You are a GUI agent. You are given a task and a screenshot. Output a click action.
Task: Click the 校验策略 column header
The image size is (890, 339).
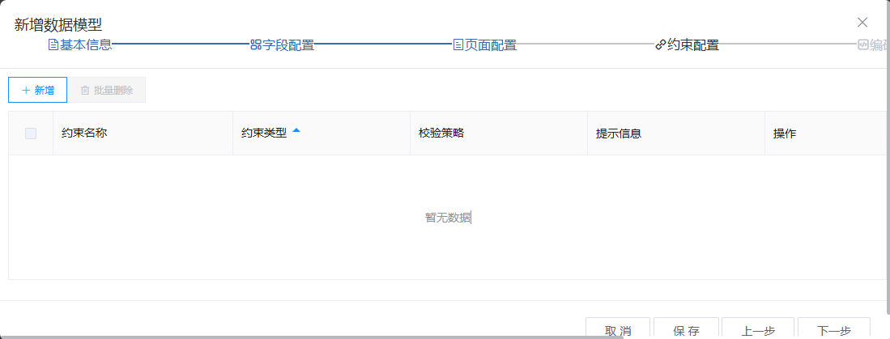[441, 133]
